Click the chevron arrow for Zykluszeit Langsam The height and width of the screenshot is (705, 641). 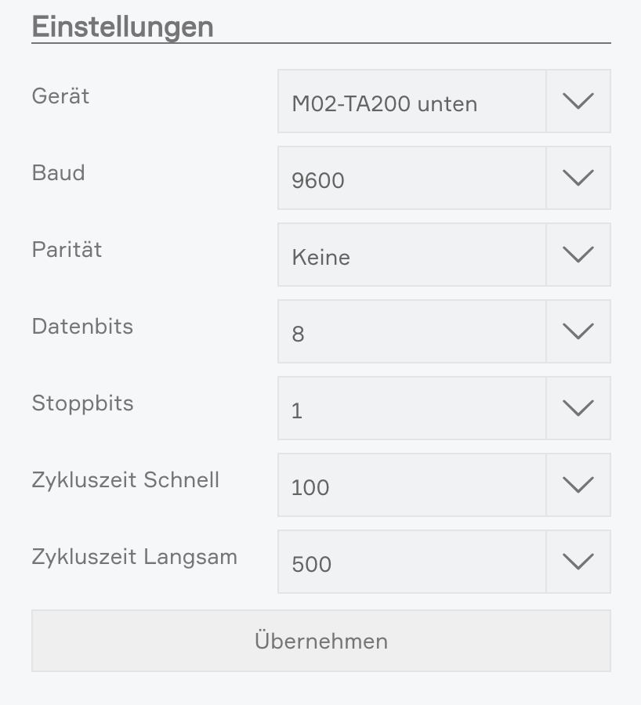pyautogui.click(x=578, y=562)
